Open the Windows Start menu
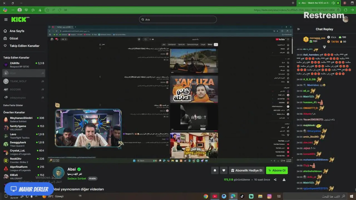Viewport: 356px width, 200px height. click(352, 196)
